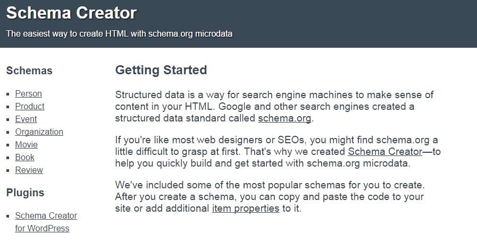Follow the schema.org link in first paragraph
477x252 pixels.
[284, 118]
